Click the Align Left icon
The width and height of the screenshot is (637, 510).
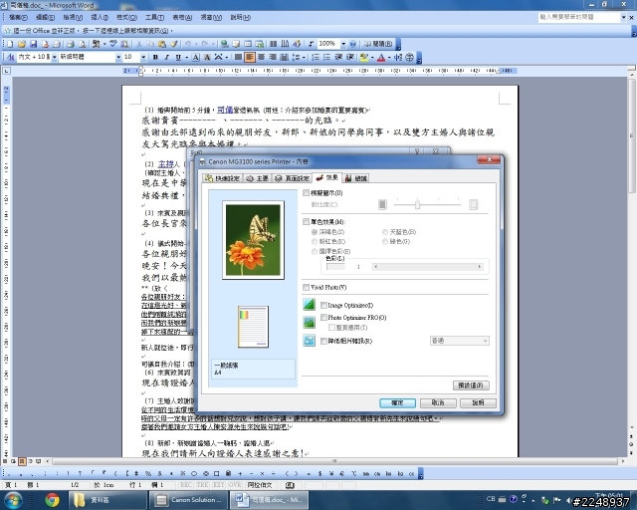(x=250, y=58)
